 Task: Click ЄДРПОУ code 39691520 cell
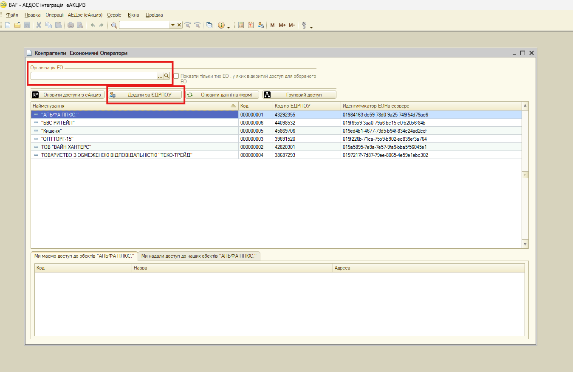coord(307,139)
